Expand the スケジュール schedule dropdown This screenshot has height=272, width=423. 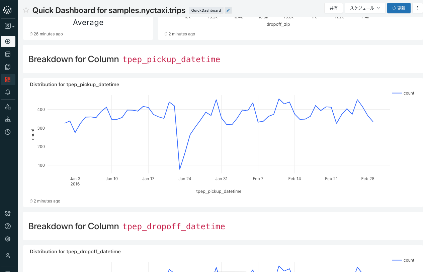pyautogui.click(x=365, y=8)
